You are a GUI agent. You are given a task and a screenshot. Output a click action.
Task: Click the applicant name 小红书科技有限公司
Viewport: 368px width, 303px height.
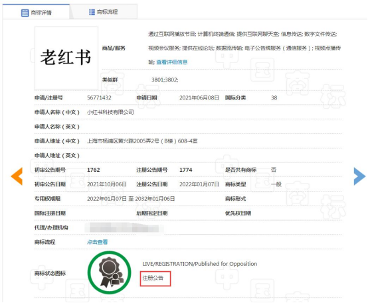pos(110,112)
